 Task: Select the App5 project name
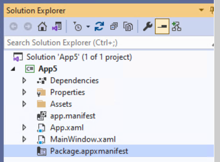click(48, 69)
